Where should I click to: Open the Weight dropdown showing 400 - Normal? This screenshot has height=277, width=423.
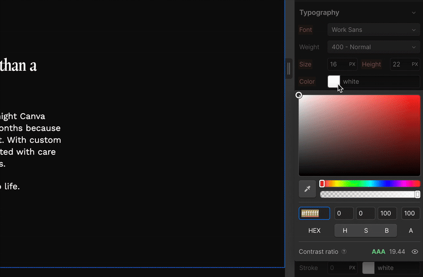pos(374,47)
